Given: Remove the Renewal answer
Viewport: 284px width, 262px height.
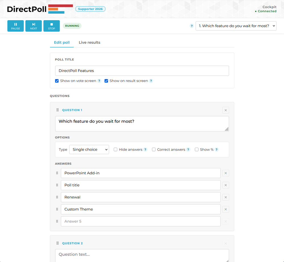Looking at the screenshot, I should tap(226, 197).
